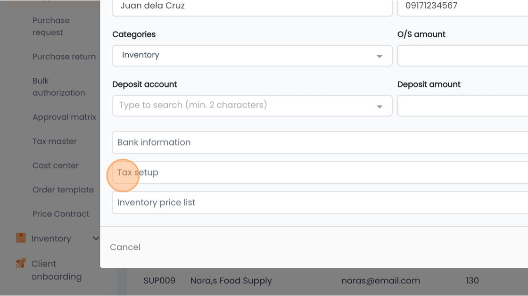Open the Approval matrix menu item
Viewport: 528px width, 296px height.
64,117
